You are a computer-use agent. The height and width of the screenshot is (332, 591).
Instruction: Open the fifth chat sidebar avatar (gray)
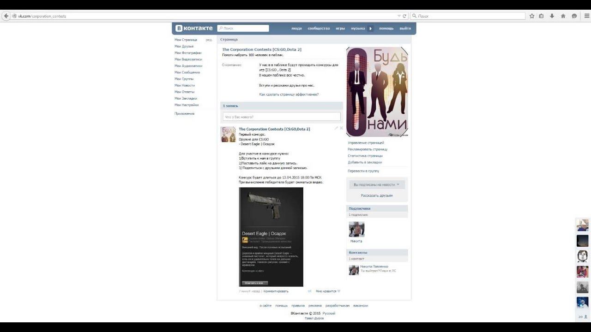[582, 287]
